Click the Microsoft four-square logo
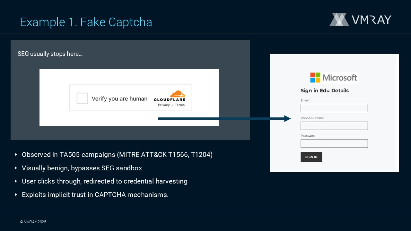 315,78
